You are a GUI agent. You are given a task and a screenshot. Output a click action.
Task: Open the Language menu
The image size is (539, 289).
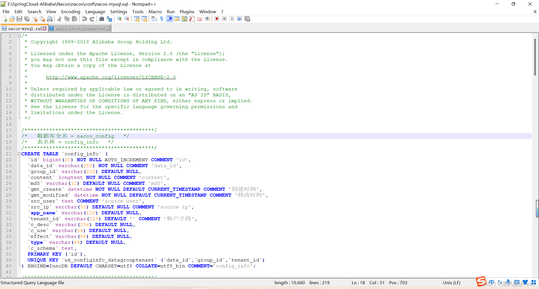pyautogui.click(x=95, y=12)
